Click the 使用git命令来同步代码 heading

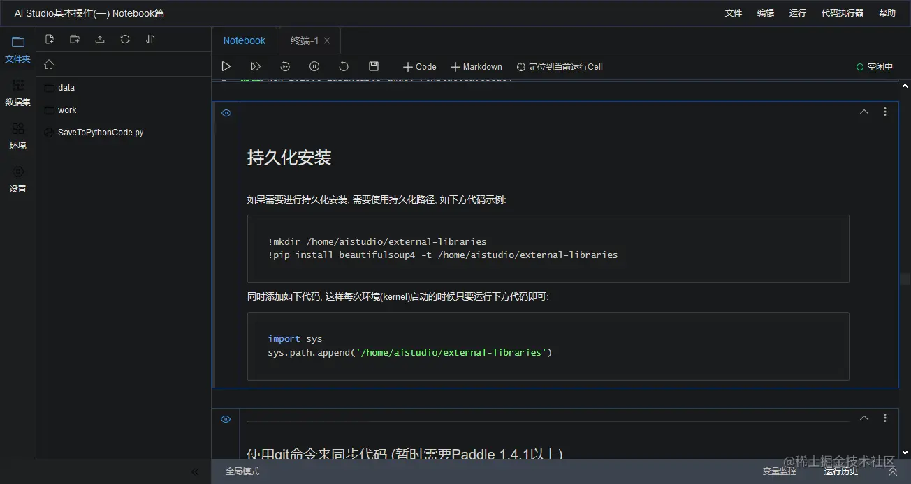coord(405,453)
